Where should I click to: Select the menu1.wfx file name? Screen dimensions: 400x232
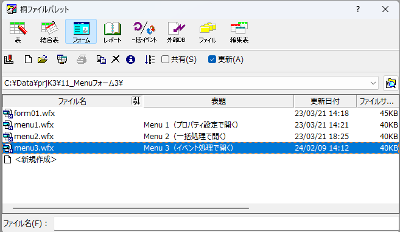34,125
